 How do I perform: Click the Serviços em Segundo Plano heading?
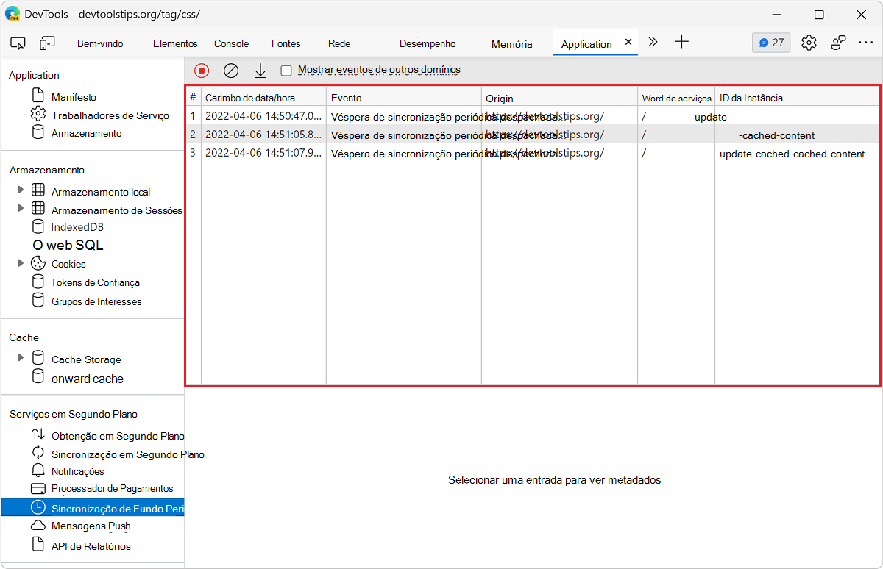click(x=74, y=414)
